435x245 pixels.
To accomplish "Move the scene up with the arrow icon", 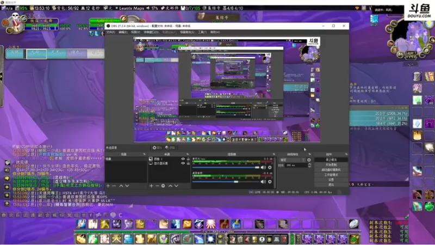I will click(121, 186).
